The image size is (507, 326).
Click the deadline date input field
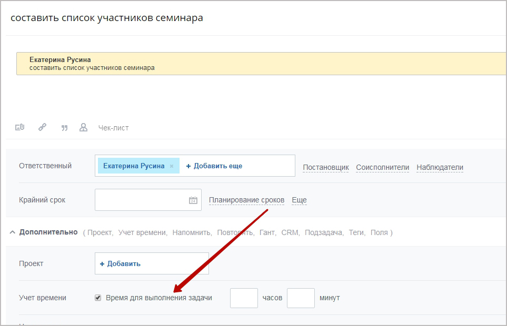(x=148, y=200)
